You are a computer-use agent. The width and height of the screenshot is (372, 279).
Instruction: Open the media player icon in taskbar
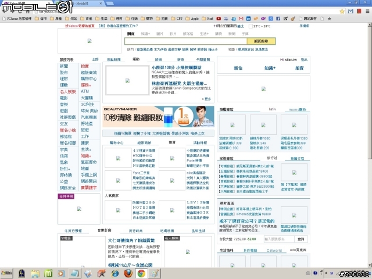tap(61, 274)
